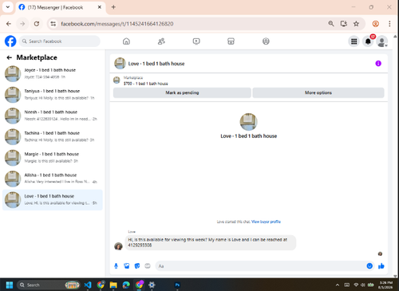Click the page scrollbar down arrow
This screenshot has width=399, height=291.
395,276
